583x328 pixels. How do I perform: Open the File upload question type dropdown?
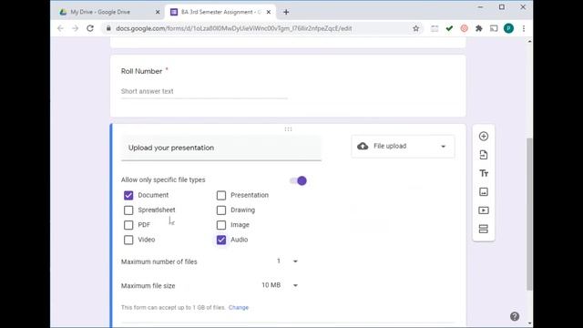[x=403, y=146]
